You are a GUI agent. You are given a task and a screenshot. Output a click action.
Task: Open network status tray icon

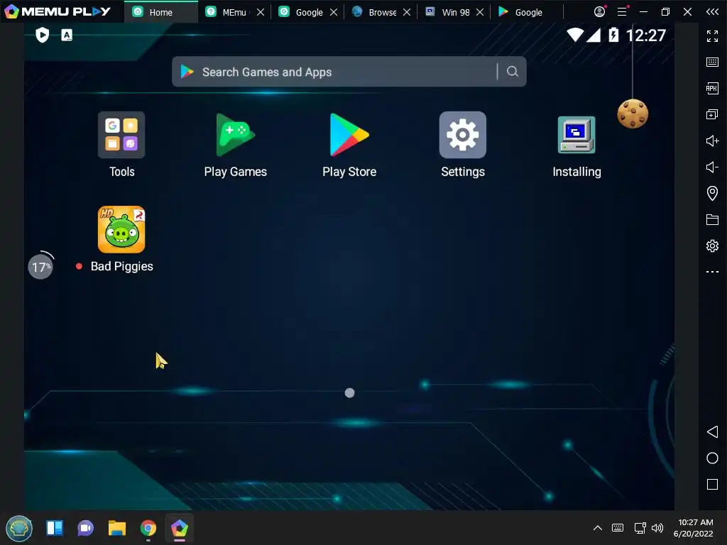(640, 528)
